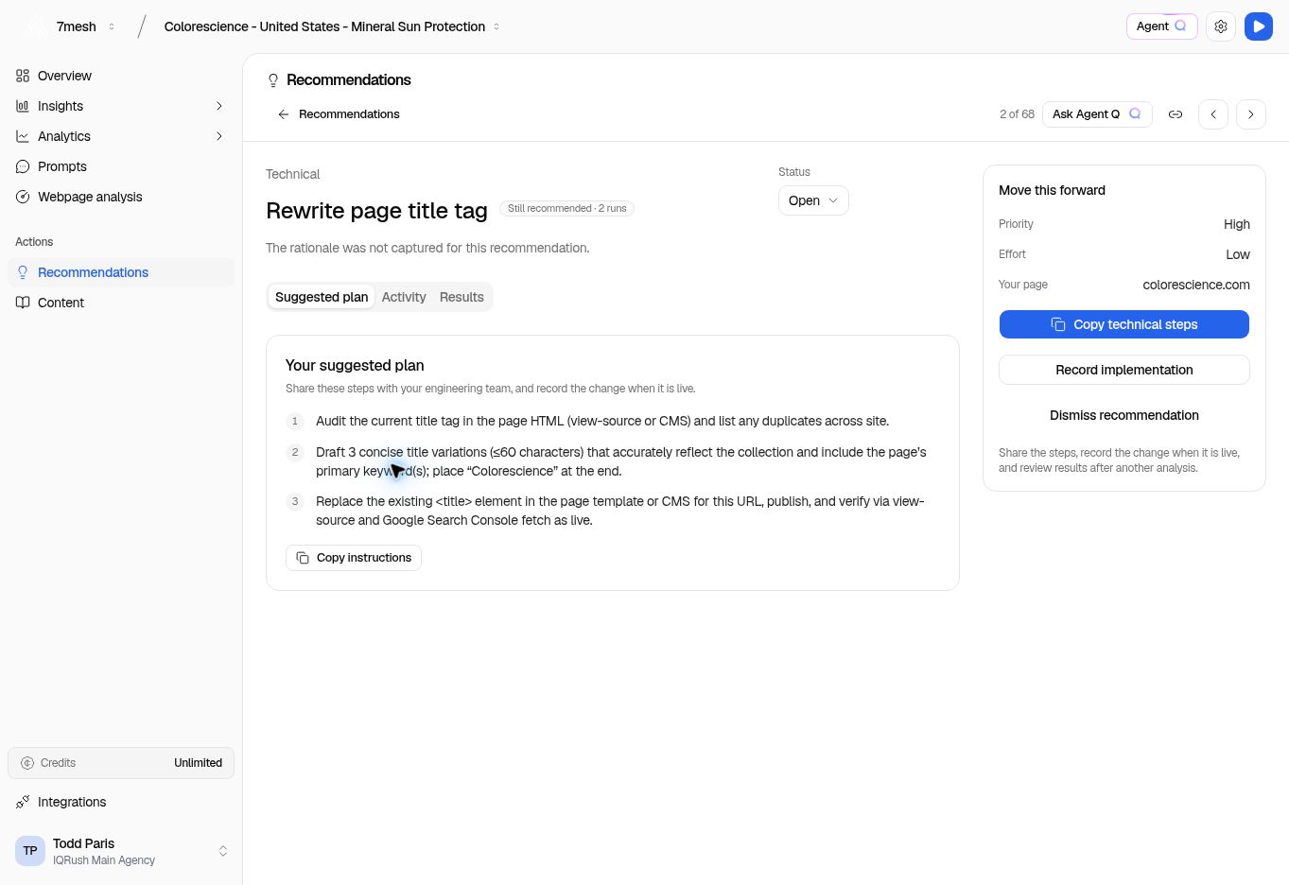Open the Status dropdown showing Open
The width and height of the screenshot is (1289, 885).
[813, 200]
